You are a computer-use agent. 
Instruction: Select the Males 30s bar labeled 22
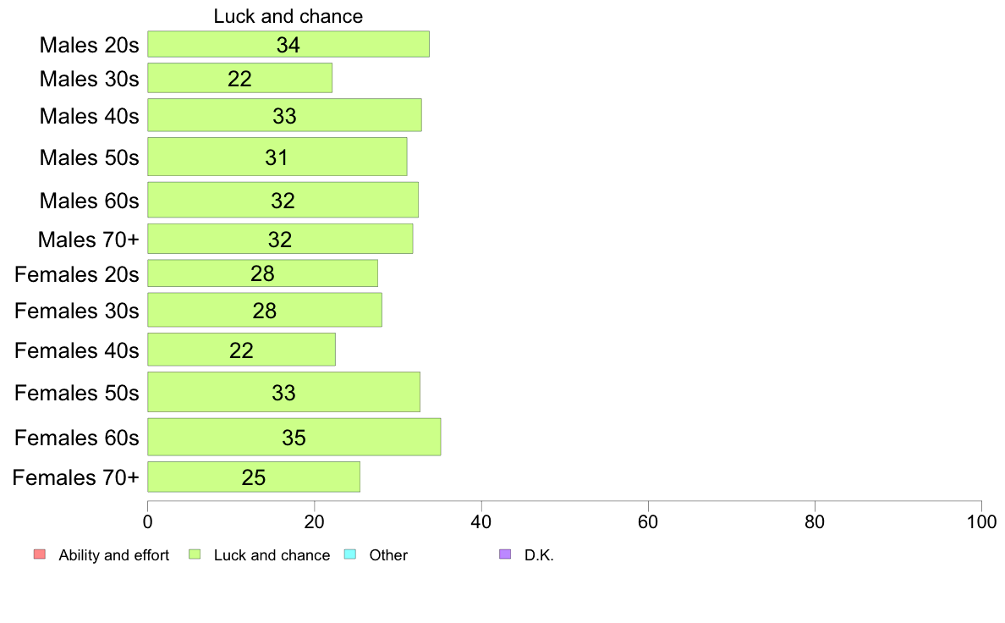click(x=239, y=78)
